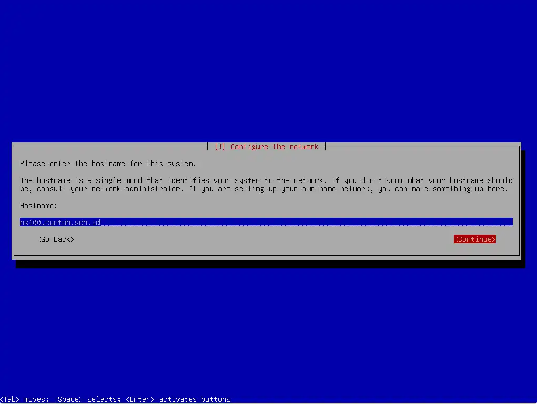Image resolution: width=537 pixels, height=404 pixels.
Task: Click the entered text ns100.contoh.sch.id
Action: click(x=60, y=223)
